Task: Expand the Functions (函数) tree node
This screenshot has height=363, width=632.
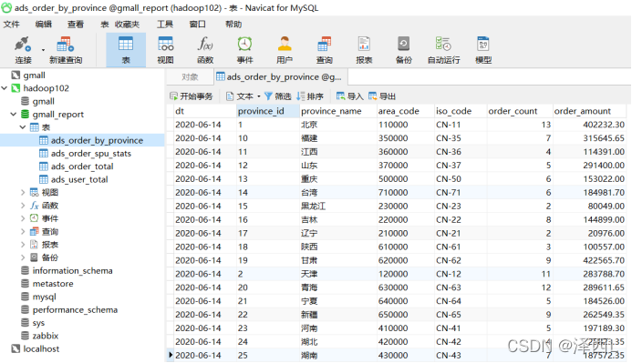Action: [x=23, y=206]
